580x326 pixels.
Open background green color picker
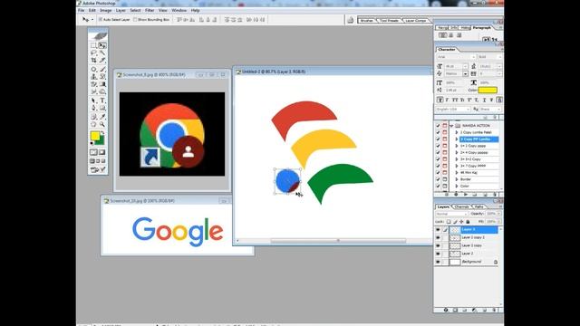(x=101, y=141)
